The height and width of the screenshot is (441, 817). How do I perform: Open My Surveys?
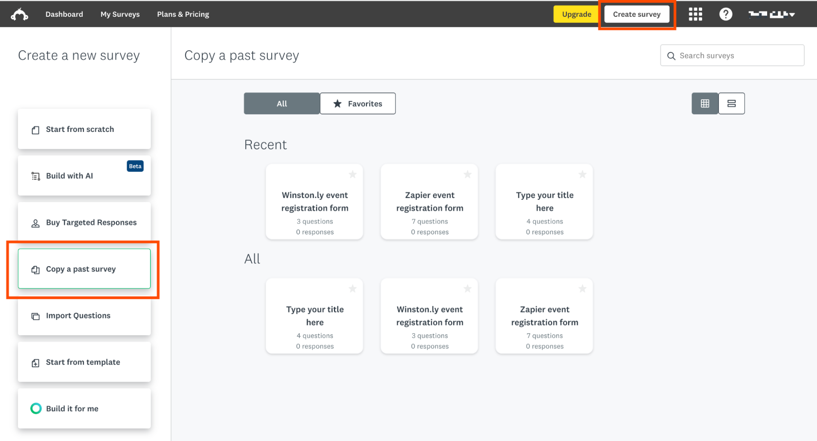coord(120,14)
